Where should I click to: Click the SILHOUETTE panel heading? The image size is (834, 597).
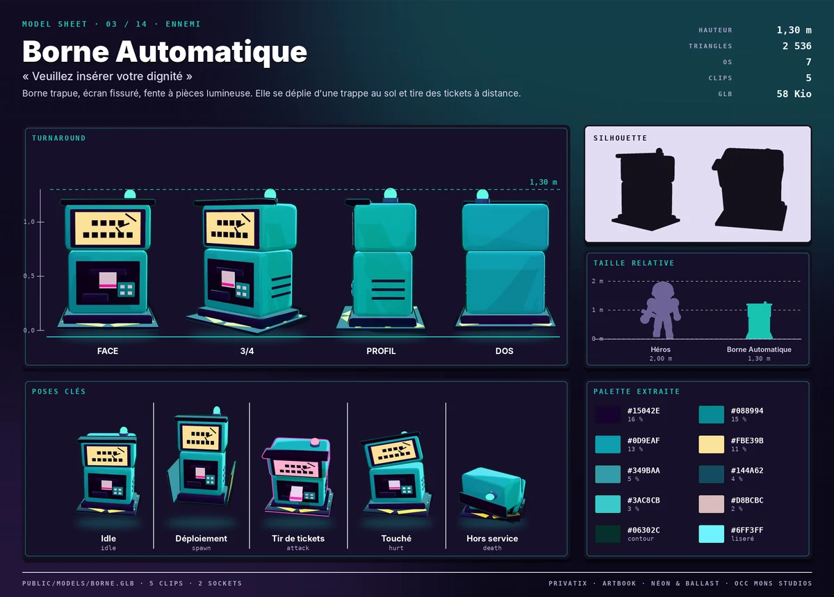click(620, 138)
